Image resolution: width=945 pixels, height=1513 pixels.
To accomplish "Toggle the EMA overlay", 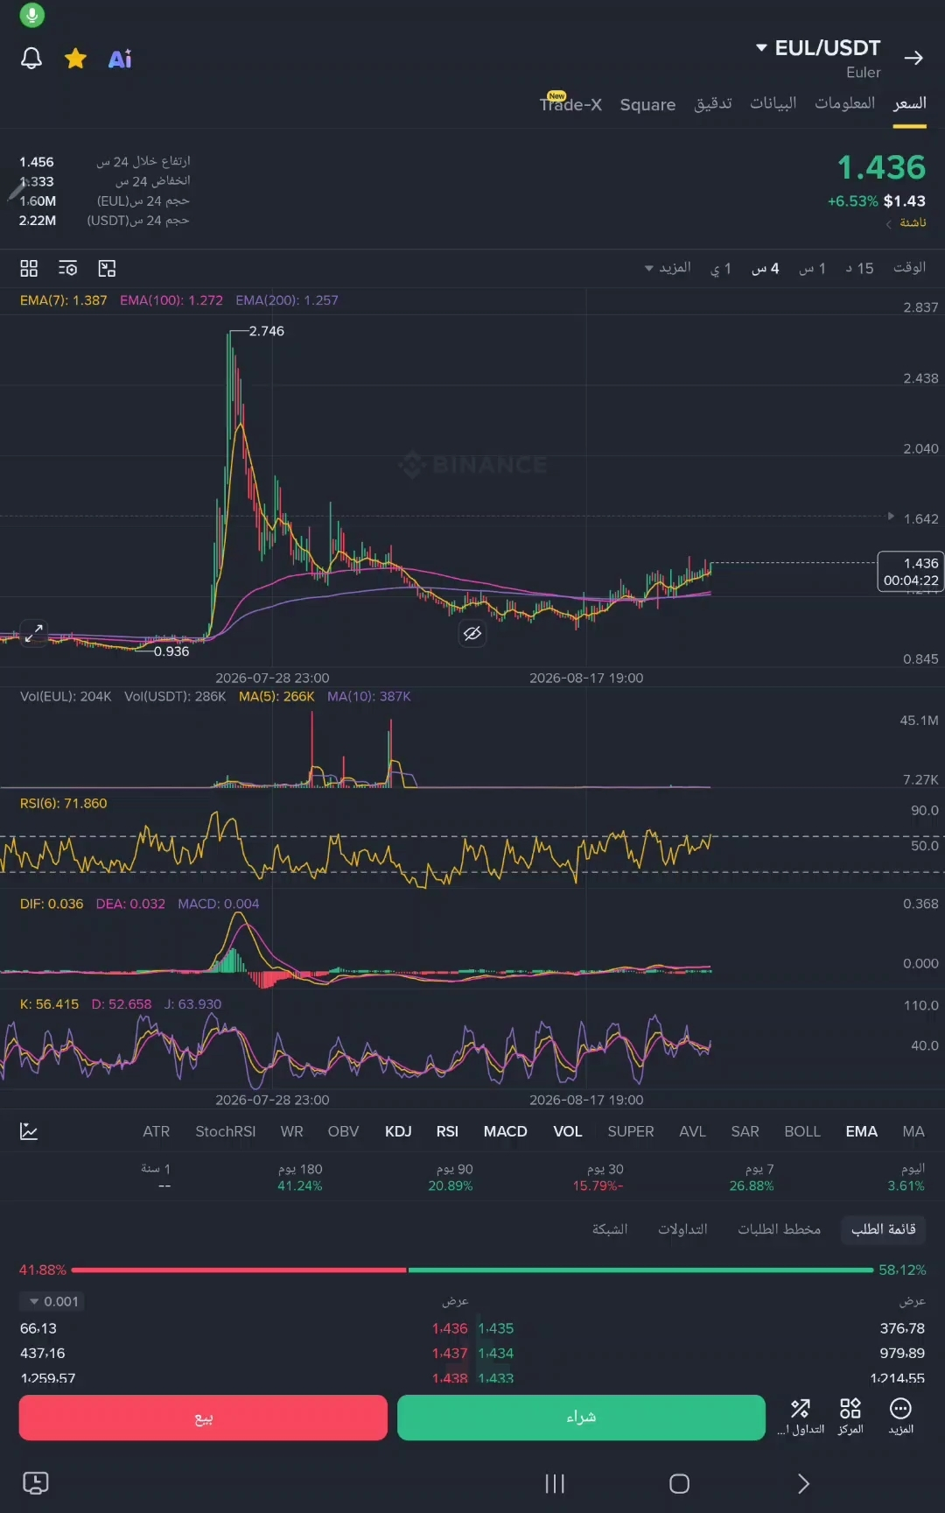I will click(x=861, y=1131).
